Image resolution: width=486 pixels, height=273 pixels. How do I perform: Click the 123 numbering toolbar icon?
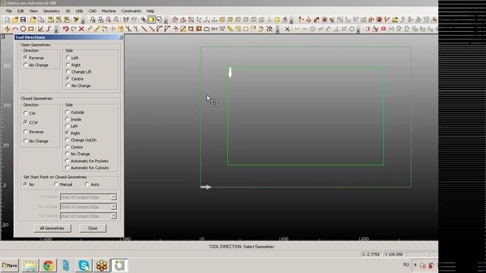(x=222, y=29)
